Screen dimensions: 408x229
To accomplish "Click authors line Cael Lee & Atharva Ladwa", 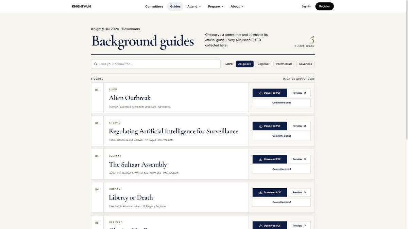I will click(x=124, y=206).
